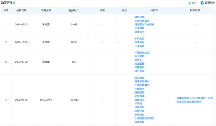Screen dimensions: 216x126
Task: Select the date cell 2023-12-05
Action: 21,42
